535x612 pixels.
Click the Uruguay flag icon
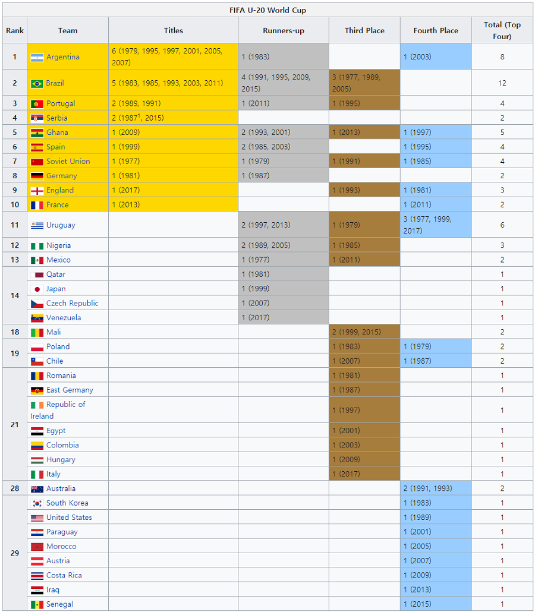point(37,225)
